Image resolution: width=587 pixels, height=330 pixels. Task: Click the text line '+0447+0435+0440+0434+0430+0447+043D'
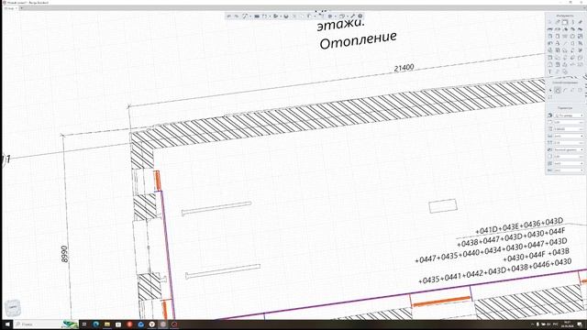pos(492,250)
